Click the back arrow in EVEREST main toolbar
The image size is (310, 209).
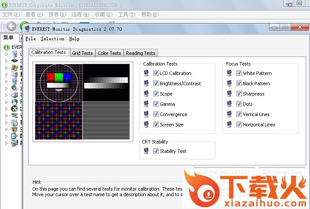(x=12, y=26)
